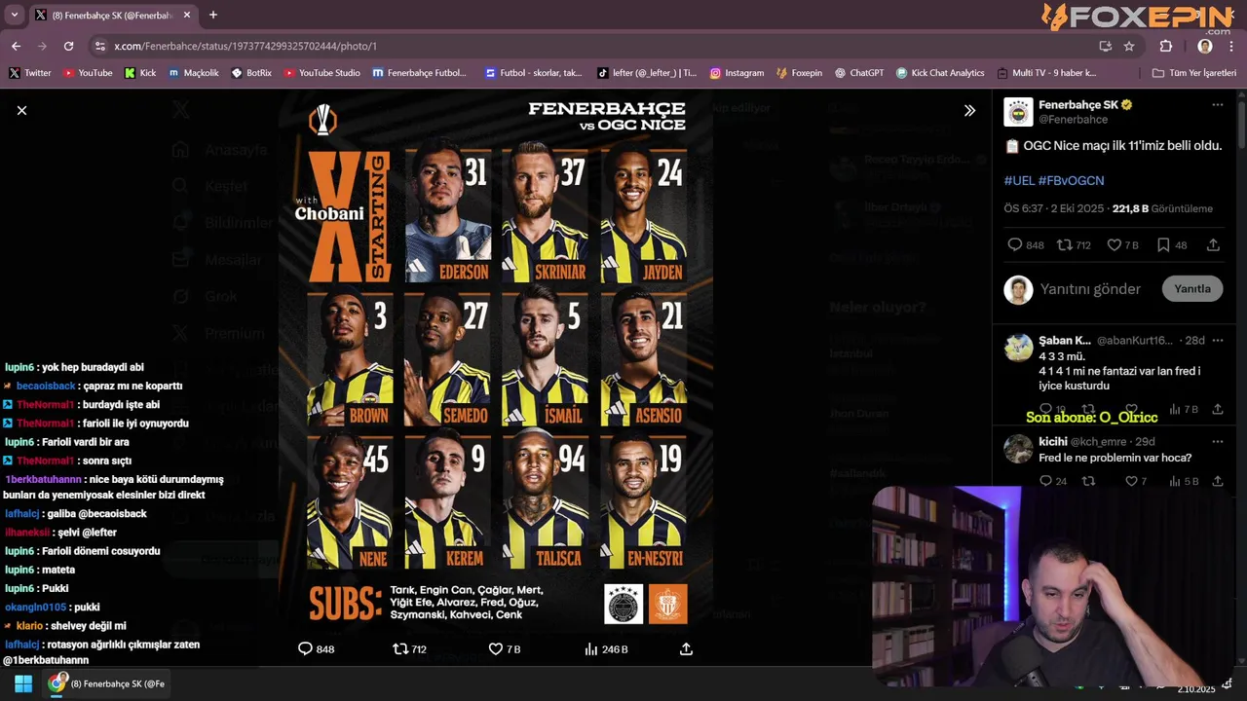The image size is (1247, 701).
Task: Click the address bar URL
Action: (246, 46)
